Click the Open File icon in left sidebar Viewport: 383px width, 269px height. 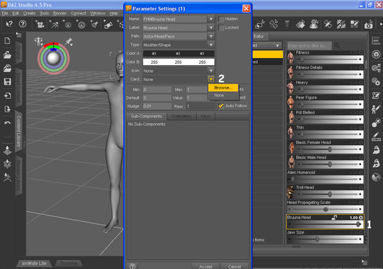tap(7, 55)
